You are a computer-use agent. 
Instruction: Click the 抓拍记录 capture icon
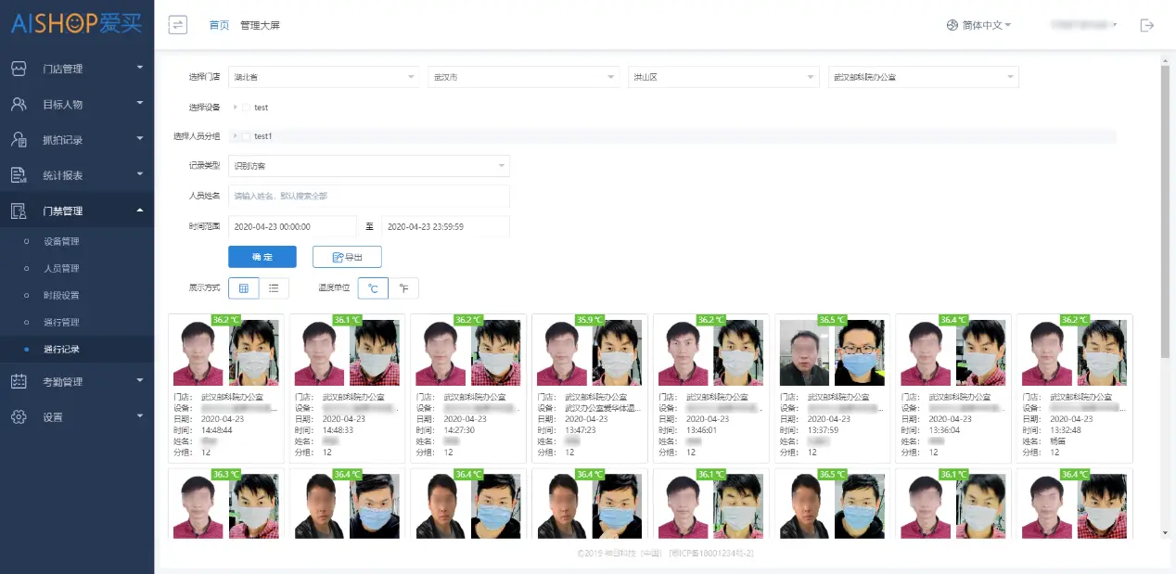[19, 140]
